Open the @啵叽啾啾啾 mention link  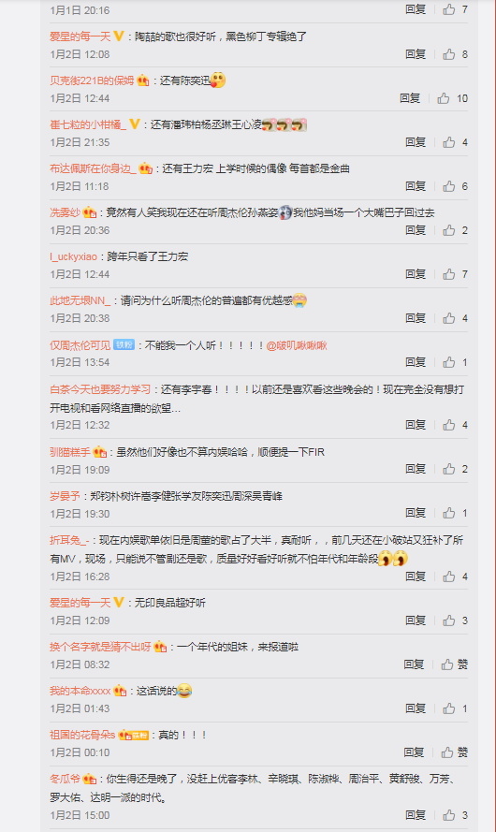click(297, 345)
